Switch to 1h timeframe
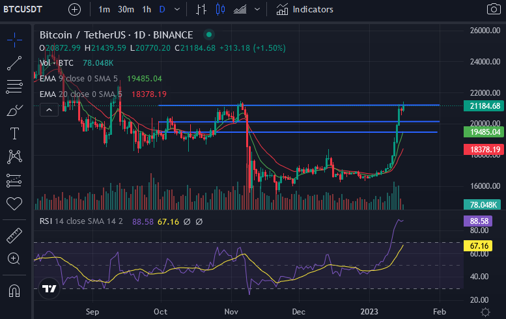Screen dimensions: 506x319 tap(147, 9)
